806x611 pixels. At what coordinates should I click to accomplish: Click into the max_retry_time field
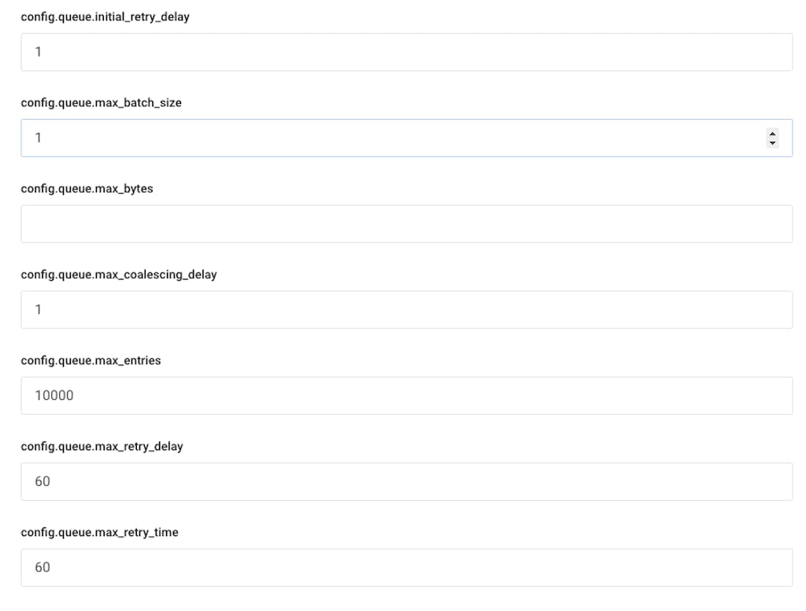point(406,567)
